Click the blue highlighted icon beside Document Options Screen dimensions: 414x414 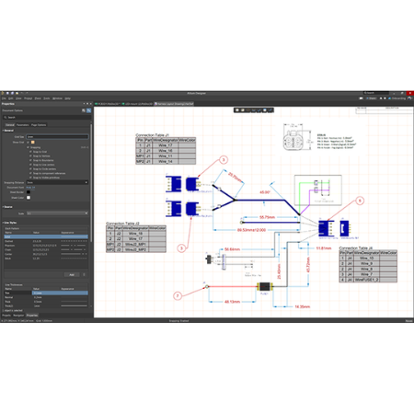88,110
